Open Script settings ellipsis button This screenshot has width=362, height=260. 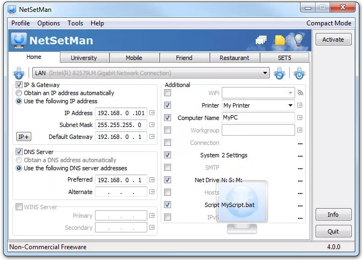pos(300,206)
